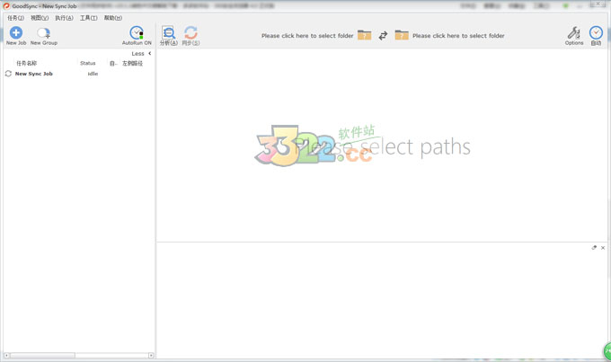Start Sync (同步) button
The width and height of the screenshot is (611, 362).
pyautogui.click(x=190, y=36)
